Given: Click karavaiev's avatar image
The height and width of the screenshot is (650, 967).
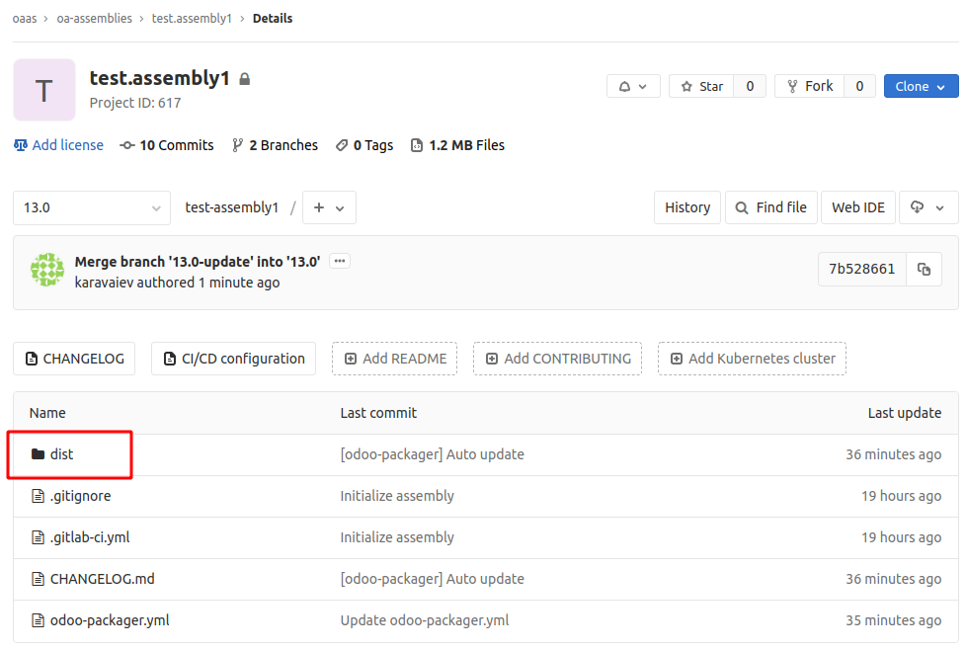Looking at the screenshot, I should 47,270.
